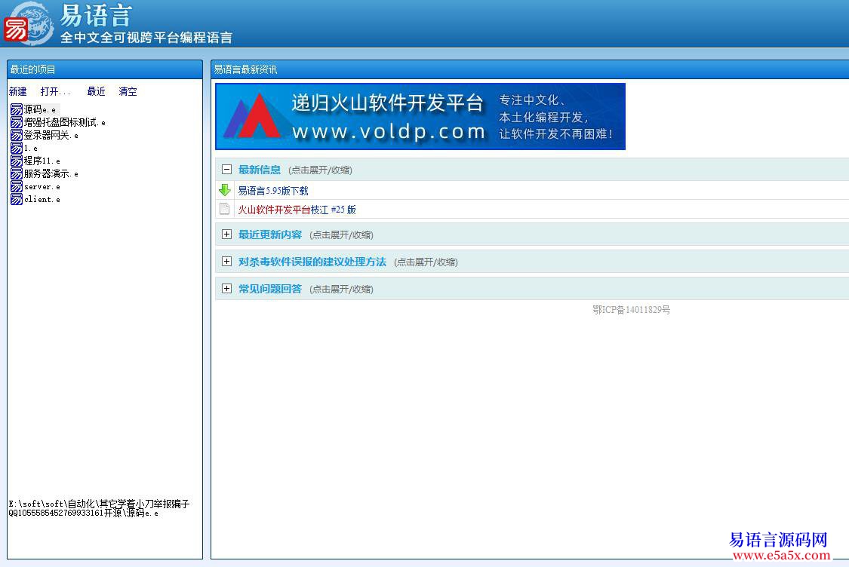Click the 增强托盘图标测试.e file icon

(x=15, y=122)
